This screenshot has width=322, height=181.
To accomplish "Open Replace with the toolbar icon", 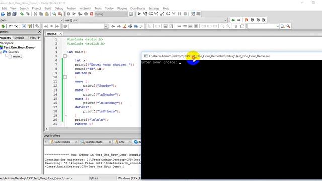I will click(x=60, y=14).
